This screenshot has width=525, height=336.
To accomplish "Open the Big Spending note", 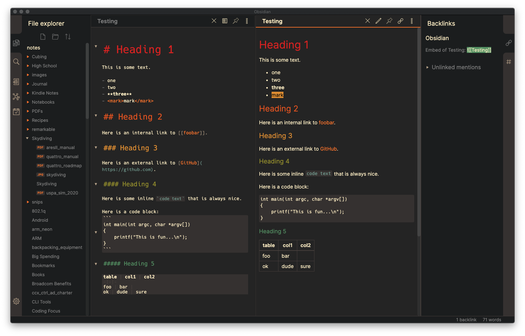I will [x=45, y=256].
